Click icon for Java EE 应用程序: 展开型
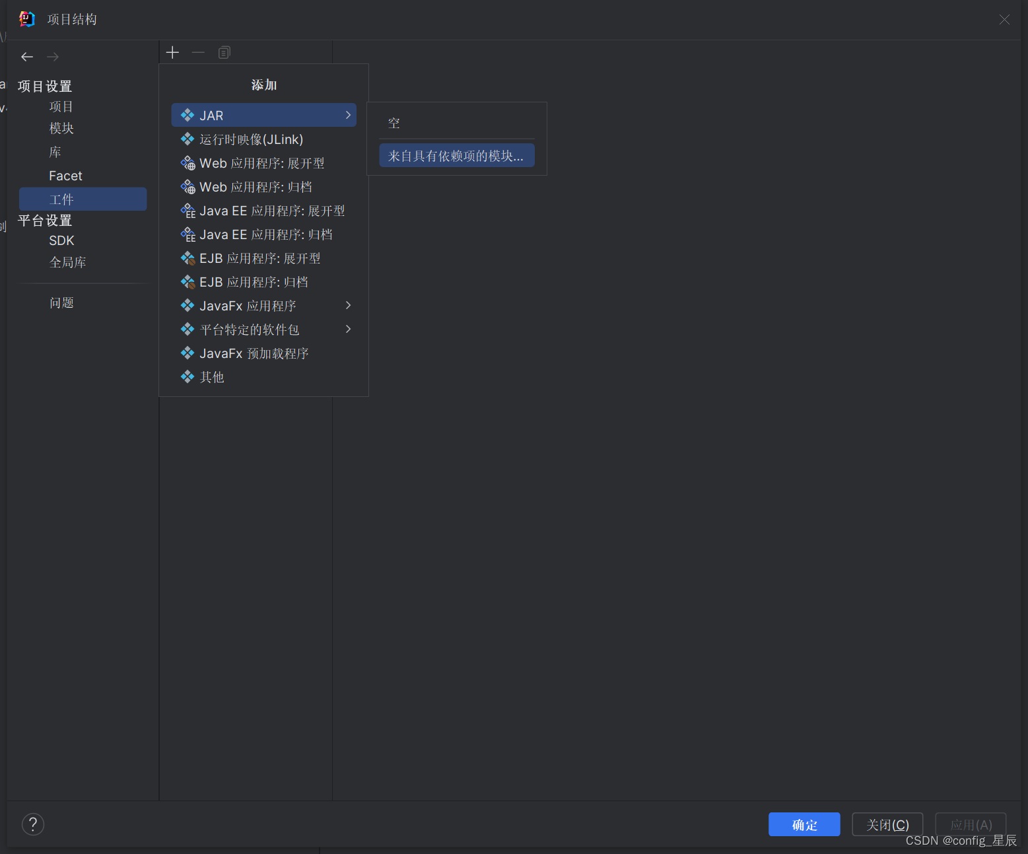 click(188, 211)
